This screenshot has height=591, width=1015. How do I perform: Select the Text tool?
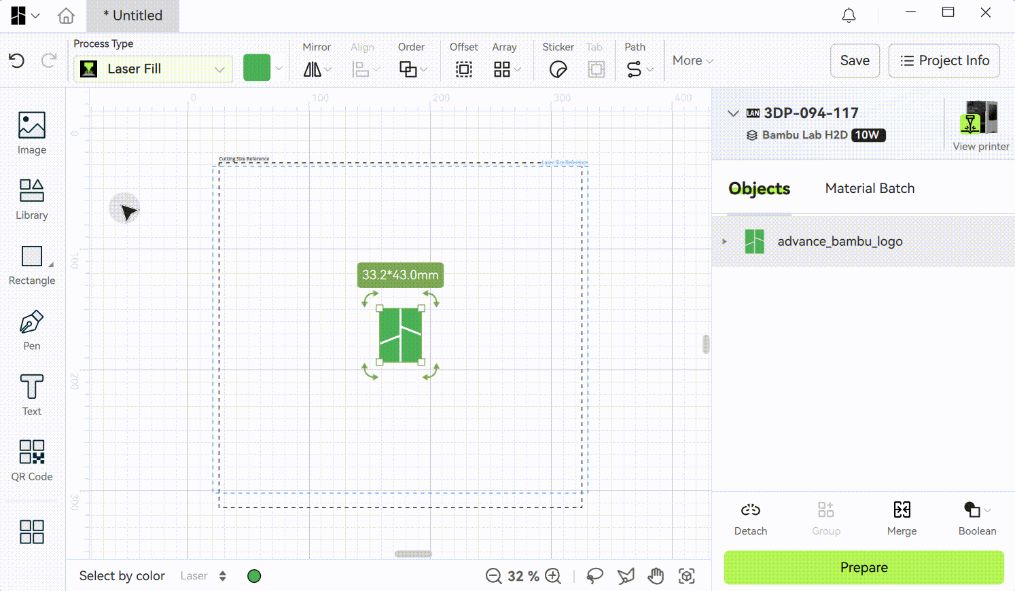(x=32, y=395)
